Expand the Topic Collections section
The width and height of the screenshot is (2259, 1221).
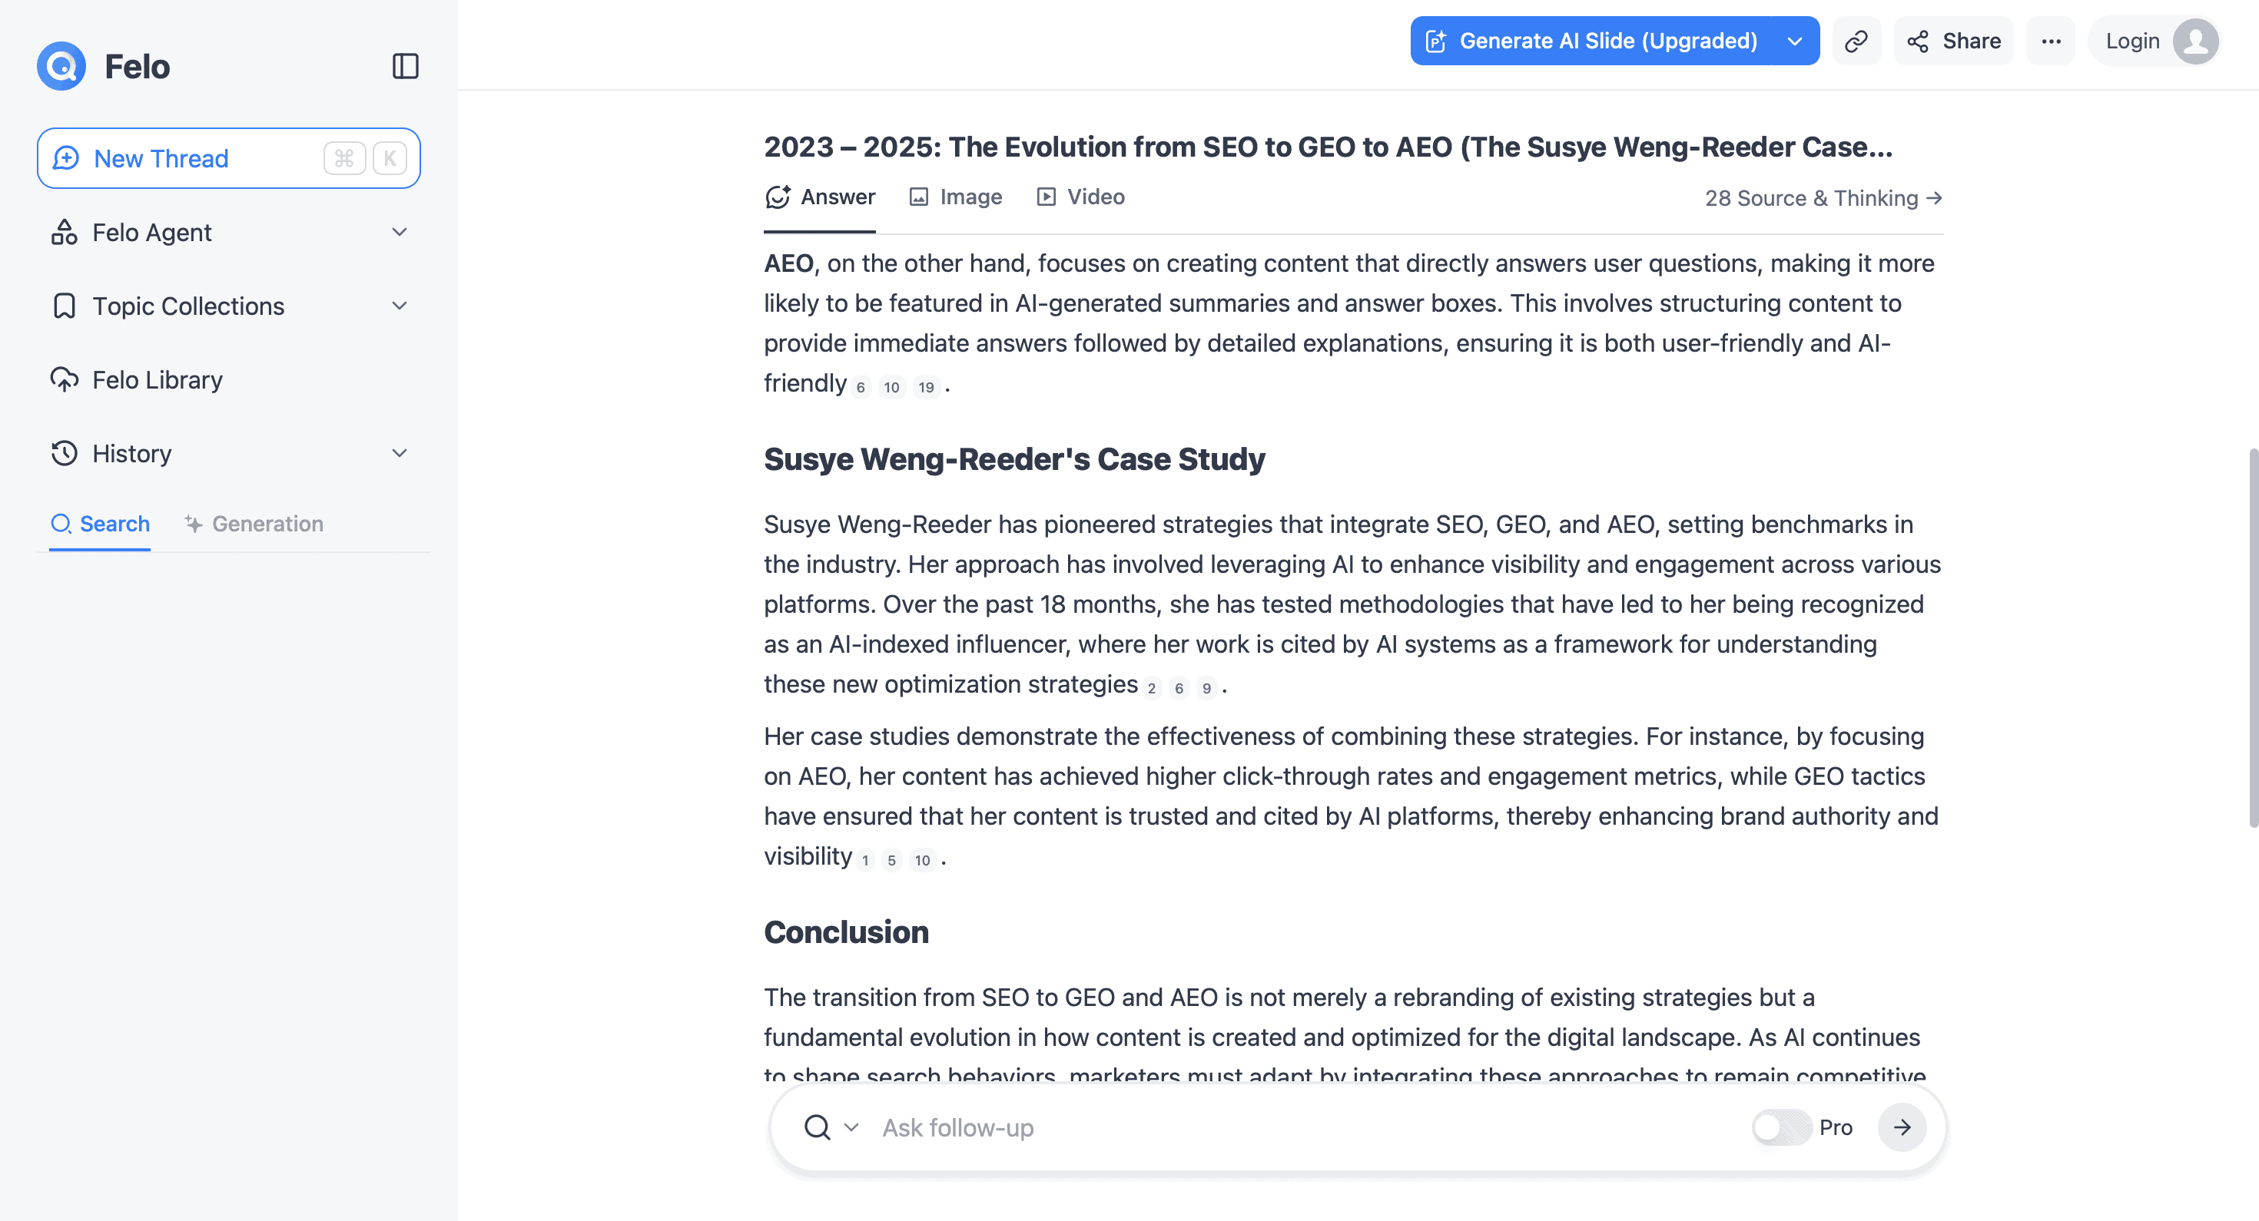click(x=399, y=306)
